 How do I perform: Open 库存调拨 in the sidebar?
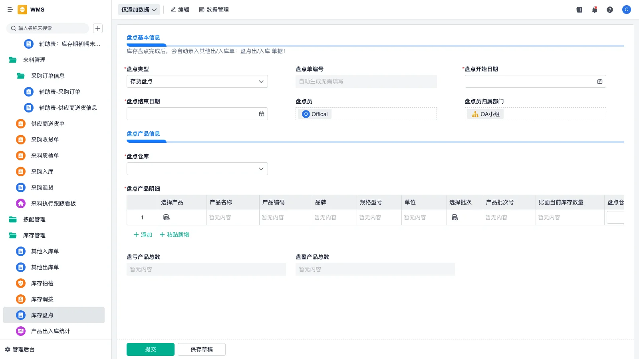pyautogui.click(x=54, y=299)
